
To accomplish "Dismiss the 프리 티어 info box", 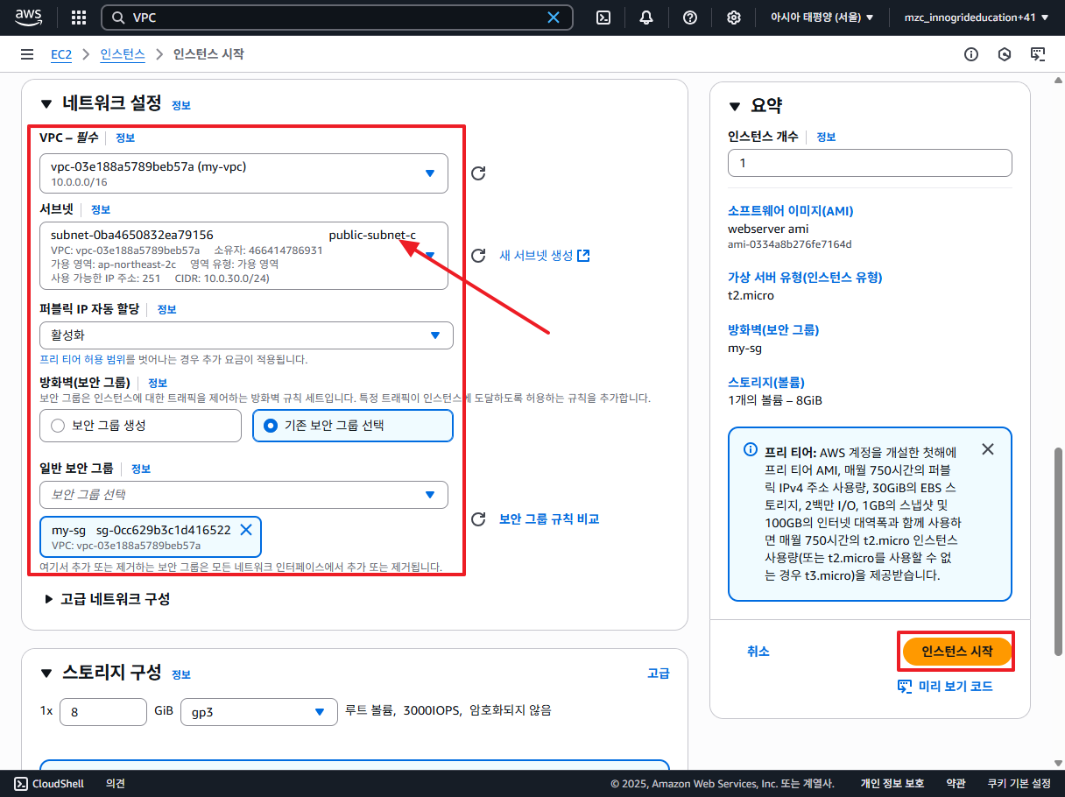I will [988, 449].
